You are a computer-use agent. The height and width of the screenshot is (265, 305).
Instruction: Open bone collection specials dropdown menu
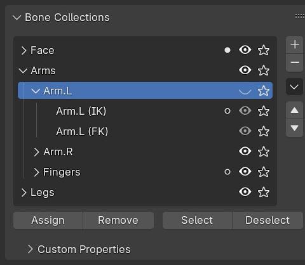(x=294, y=87)
